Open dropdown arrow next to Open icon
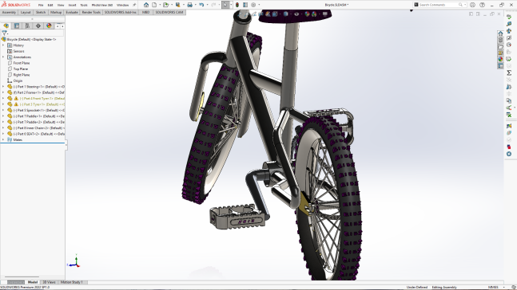The width and height of the screenshot is (517, 290). pyautogui.click(x=172, y=5)
